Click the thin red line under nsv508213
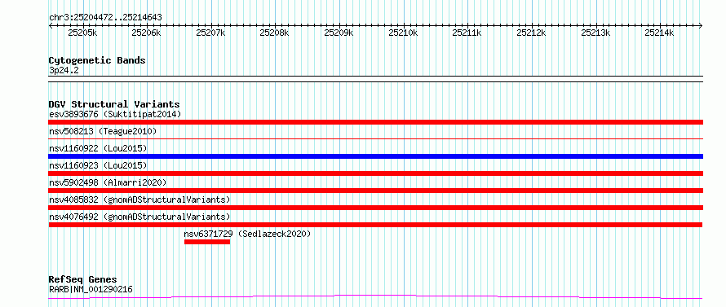 point(376,138)
